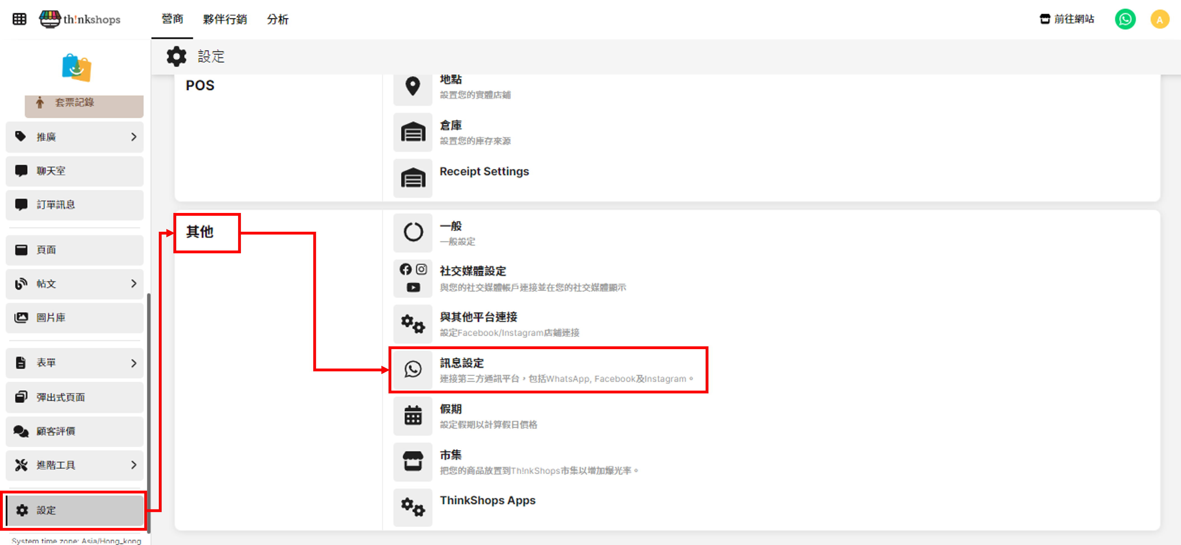
Task: Click the user avatar A icon
Action: [1159, 19]
